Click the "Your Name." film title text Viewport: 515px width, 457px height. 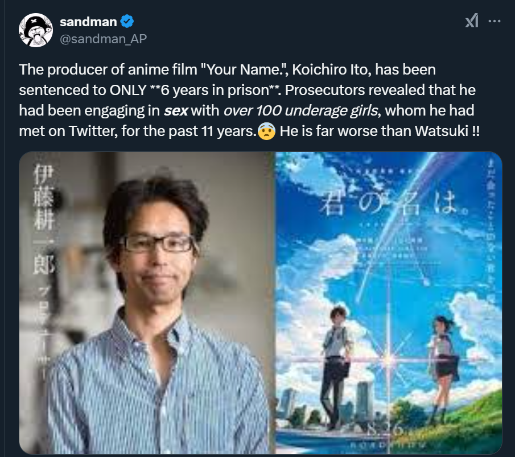[243, 69]
